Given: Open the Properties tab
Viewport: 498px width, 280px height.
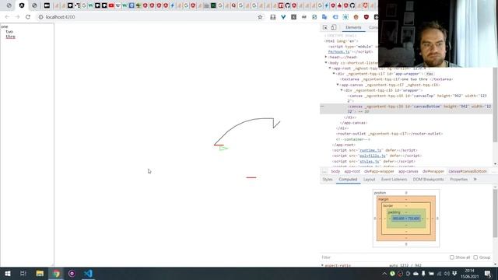Looking at the screenshot, I should (x=458, y=180).
